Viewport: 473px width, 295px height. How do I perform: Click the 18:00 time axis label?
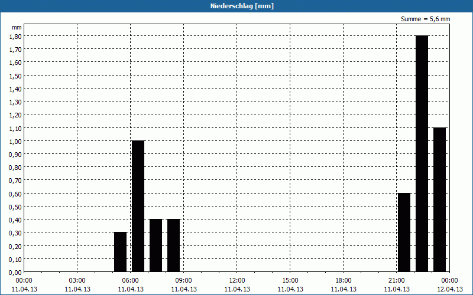pos(343,280)
